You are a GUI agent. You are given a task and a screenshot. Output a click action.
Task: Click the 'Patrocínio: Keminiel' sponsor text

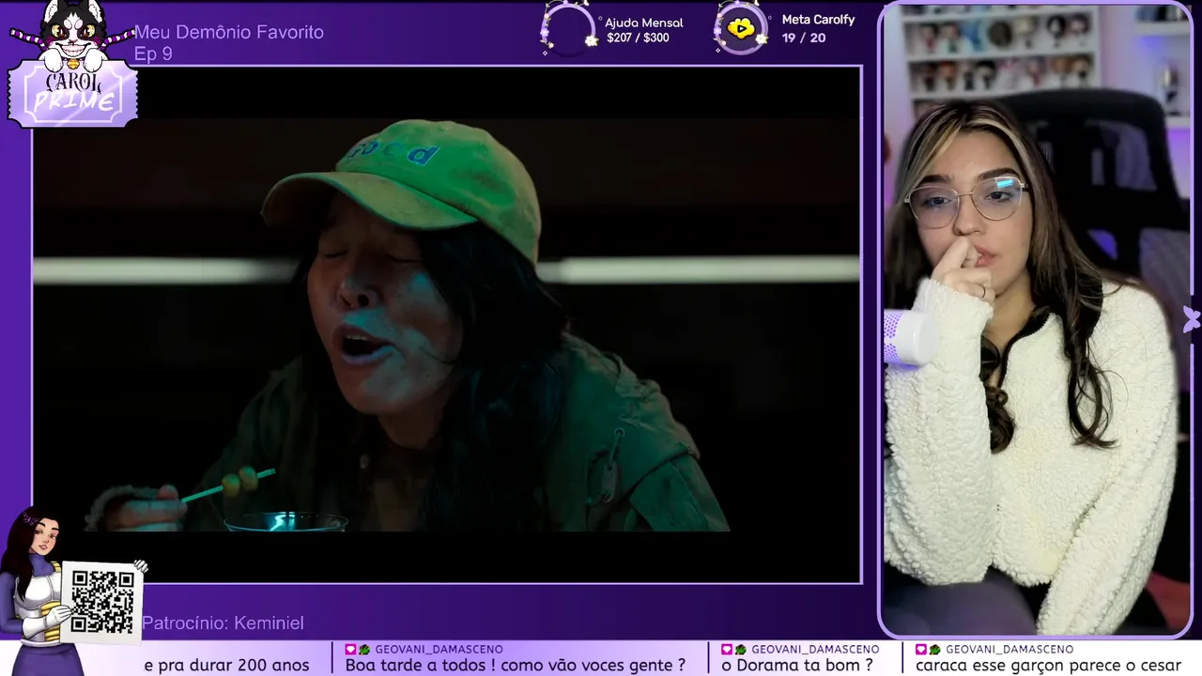click(x=223, y=623)
